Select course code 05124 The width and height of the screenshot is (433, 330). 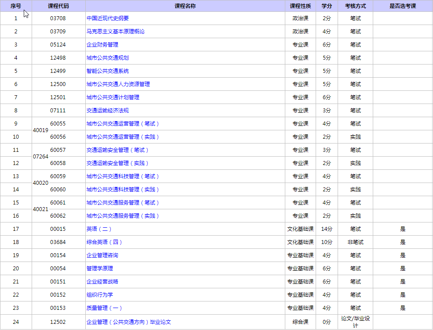click(x=58, y=45)
